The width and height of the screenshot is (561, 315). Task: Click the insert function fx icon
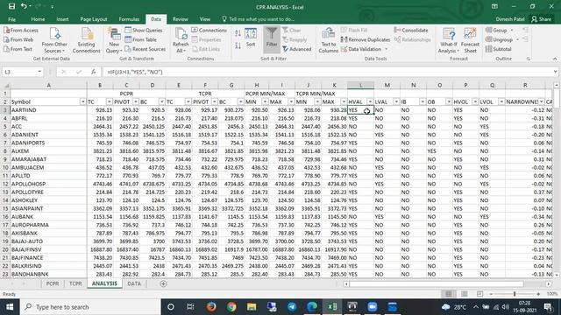pos(94,72)
